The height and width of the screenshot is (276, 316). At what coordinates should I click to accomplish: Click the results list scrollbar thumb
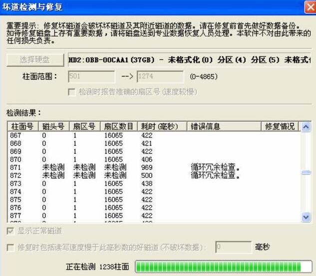[x=306, y=172]
